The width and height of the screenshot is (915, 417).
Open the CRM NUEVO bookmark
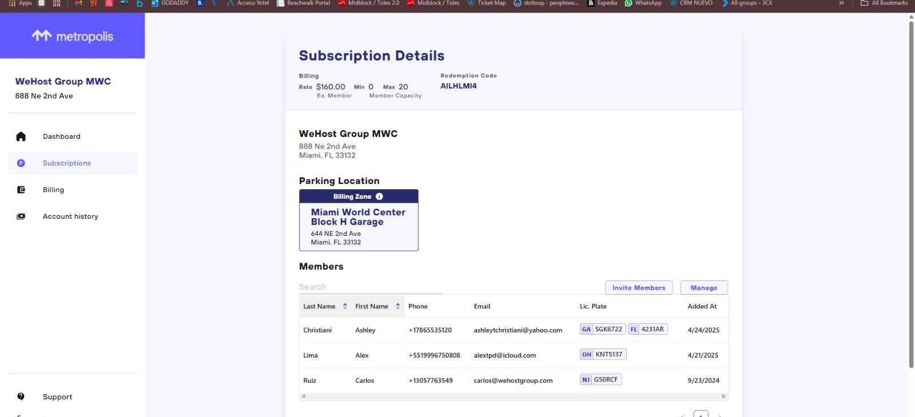click(691, 3)
